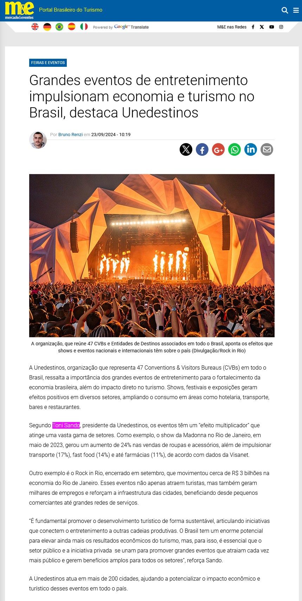This screenshot has width=302, height=601.
Task: Share article via Google Plus button
Action: tap(218, 149)
